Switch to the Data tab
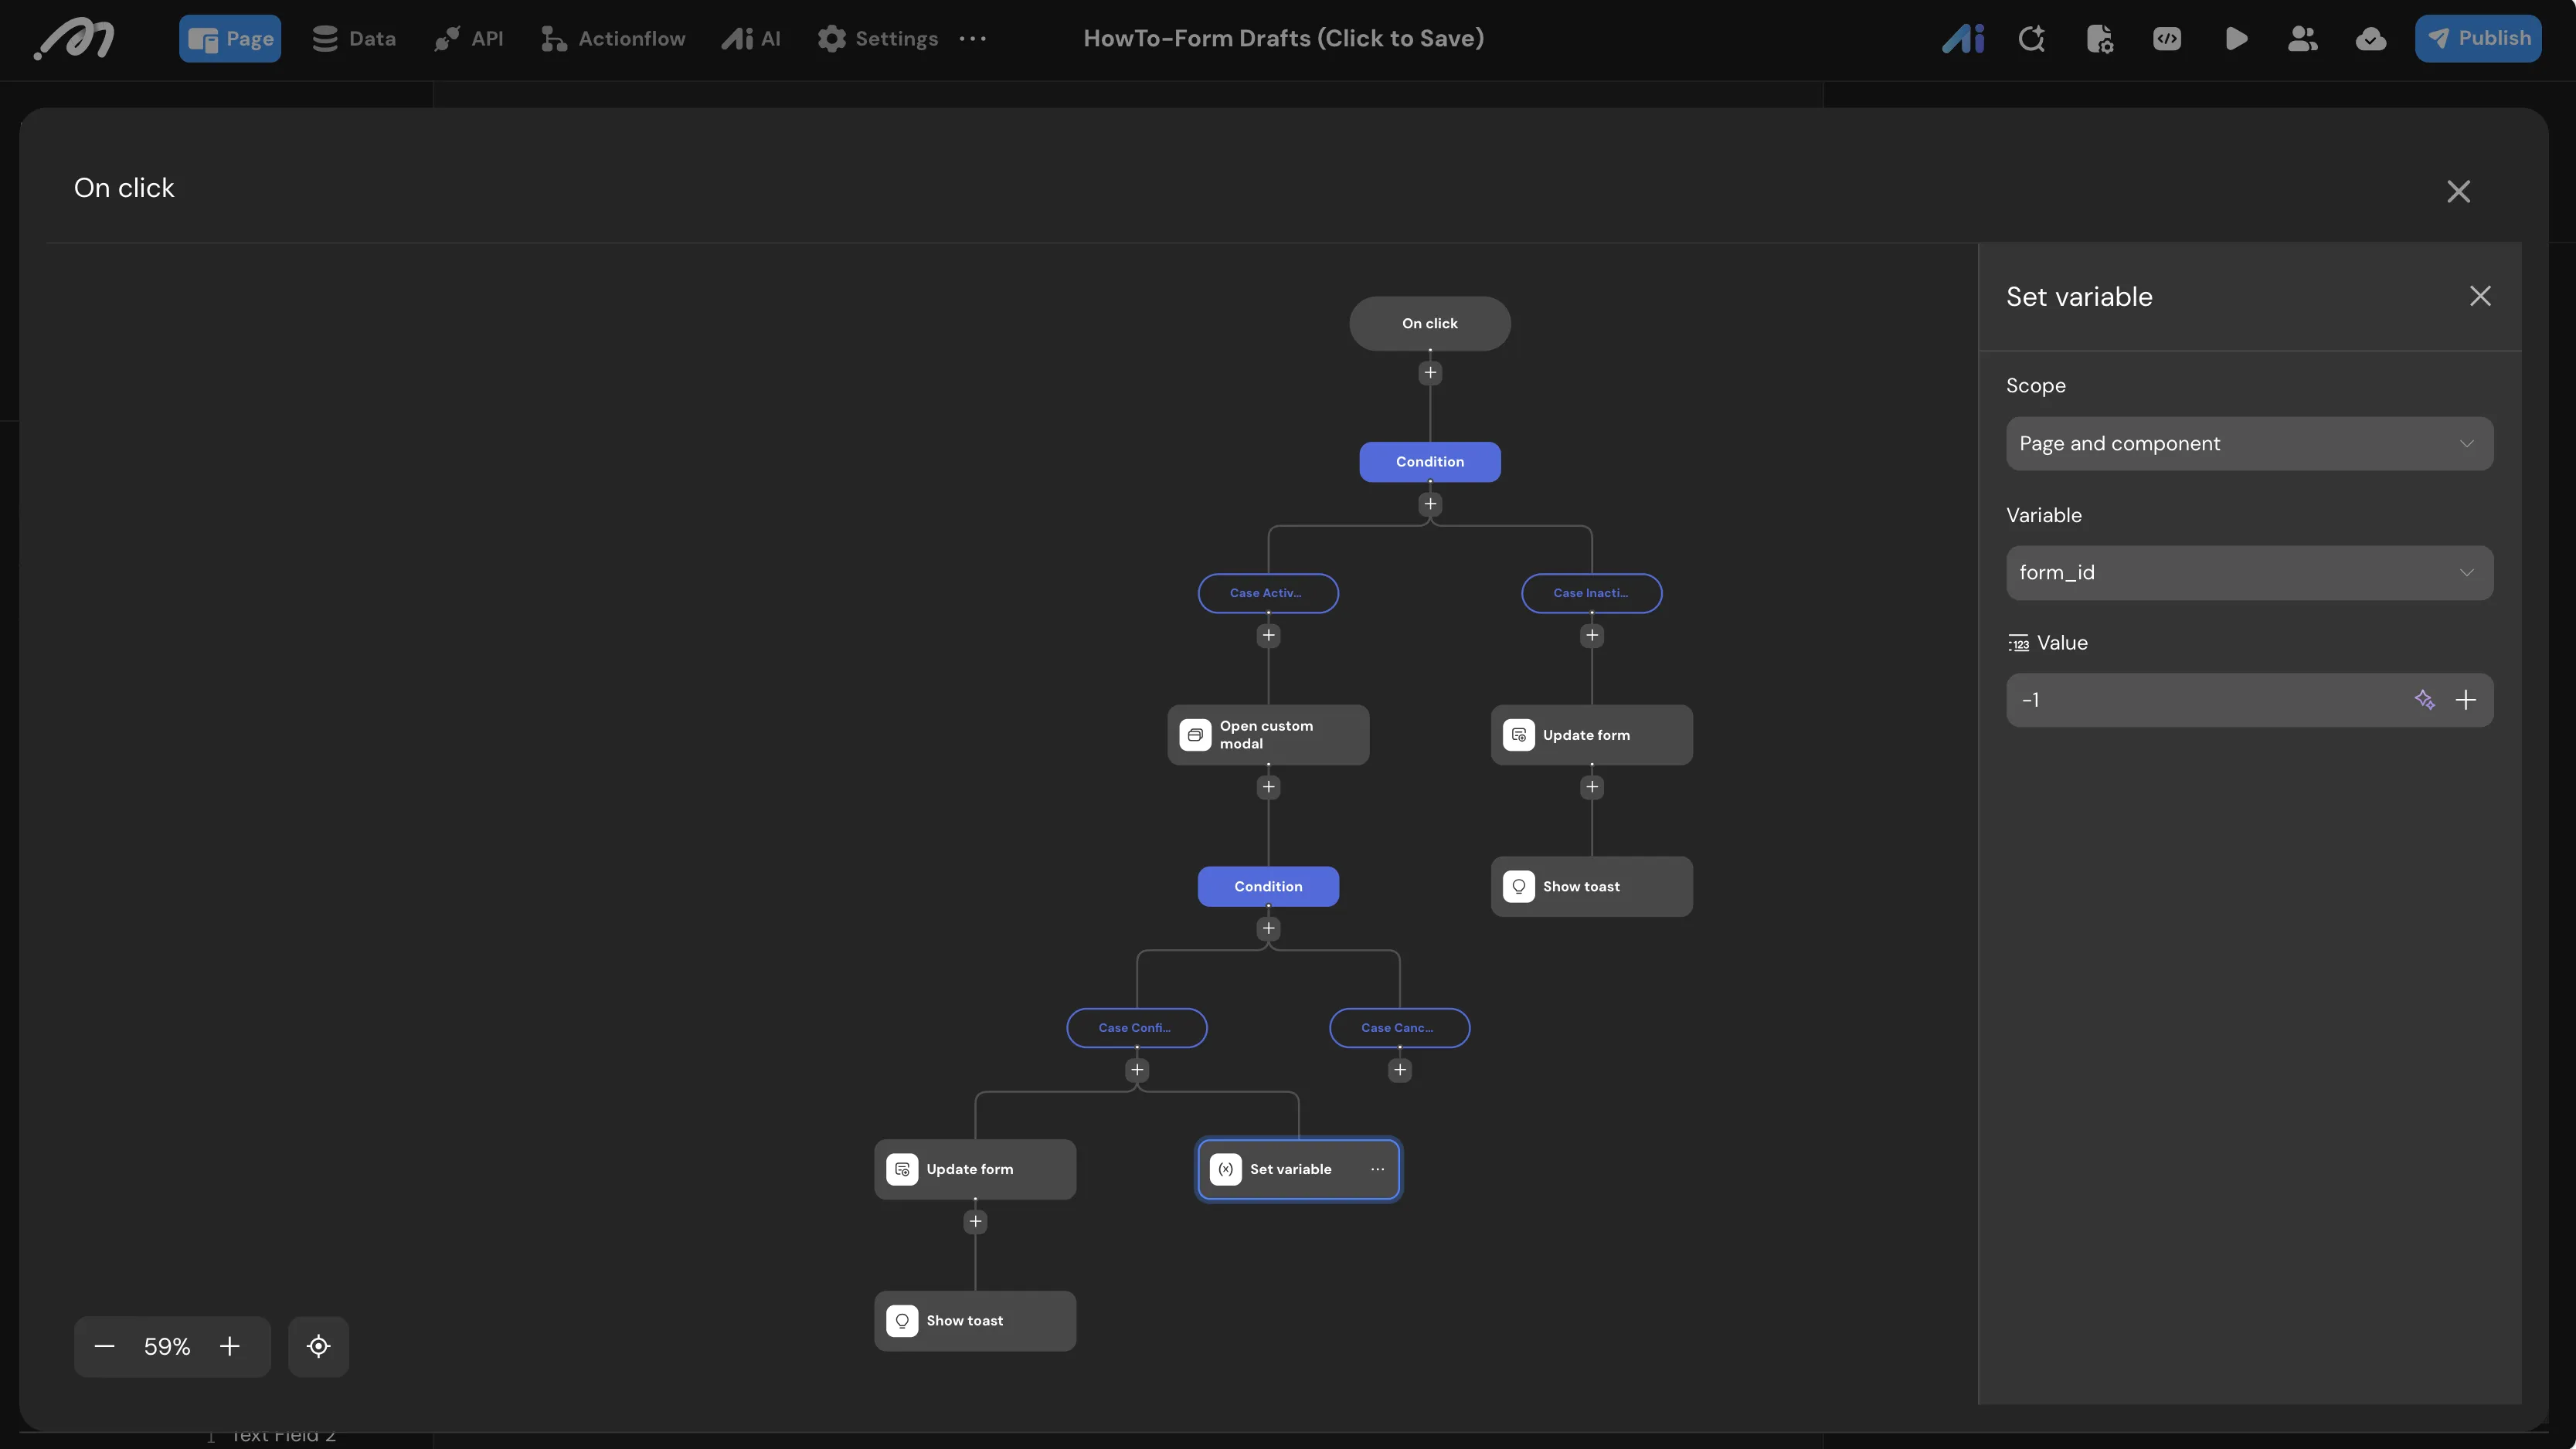Screen dimensions: 2576x1449 tap(354, 38)
